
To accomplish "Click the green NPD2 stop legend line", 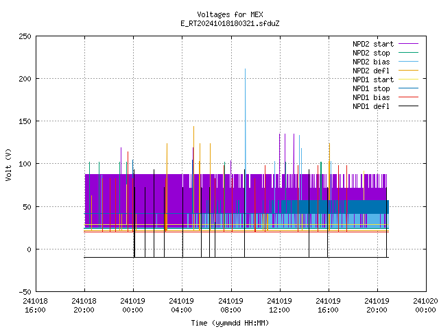I will pos(408,53).
